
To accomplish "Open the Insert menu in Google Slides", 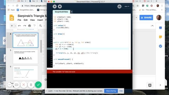I will tap(40, 20).
